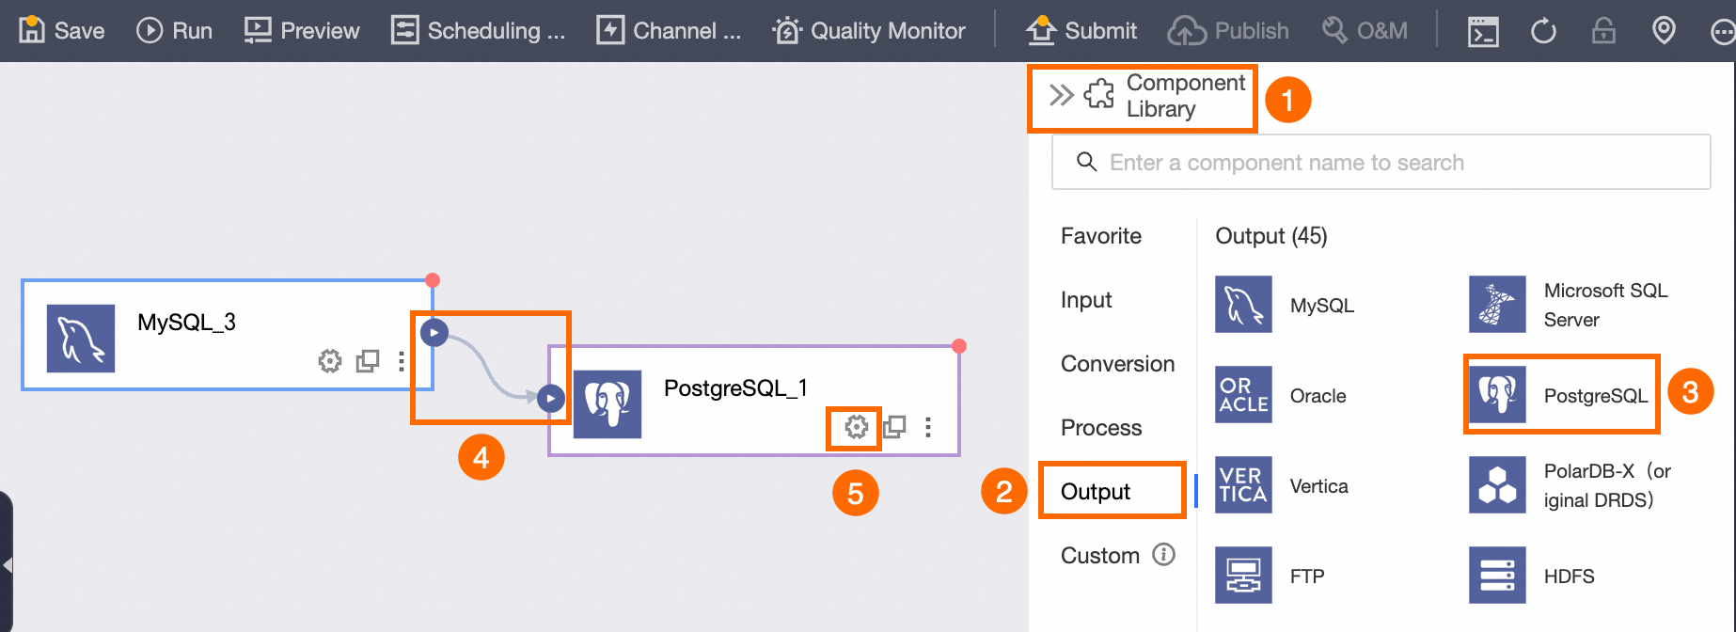This screenshot has height=632, width=1736.
Task: Open Quality Monitor
Action: point(869,31)
